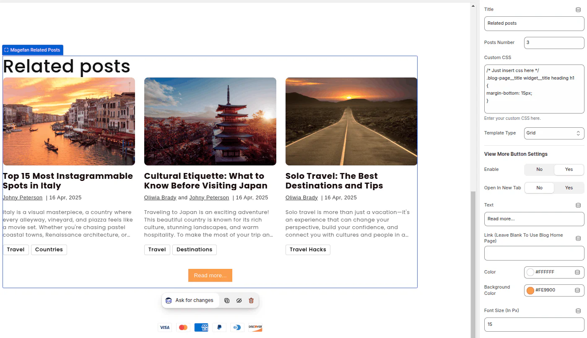Set View More Button Enable to Yes

[569, 170]
